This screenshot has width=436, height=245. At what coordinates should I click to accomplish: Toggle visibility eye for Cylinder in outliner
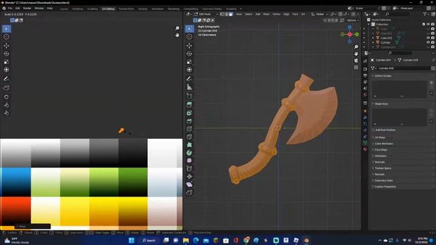(x=429, y=42)
